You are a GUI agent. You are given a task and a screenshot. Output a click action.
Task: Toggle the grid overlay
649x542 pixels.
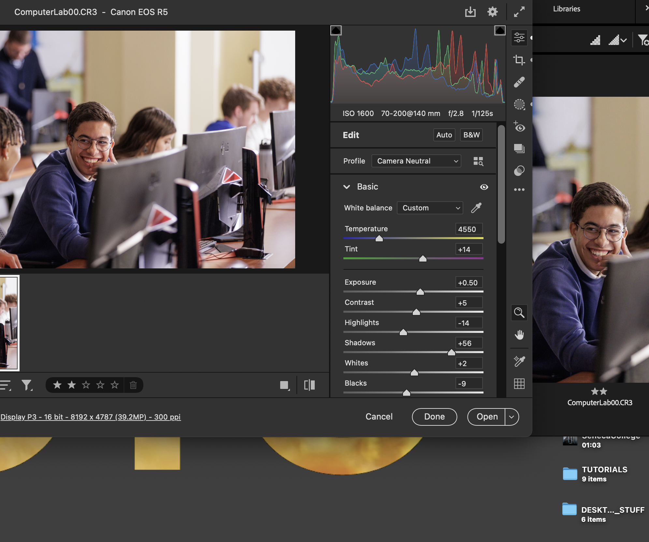(519, 384)
